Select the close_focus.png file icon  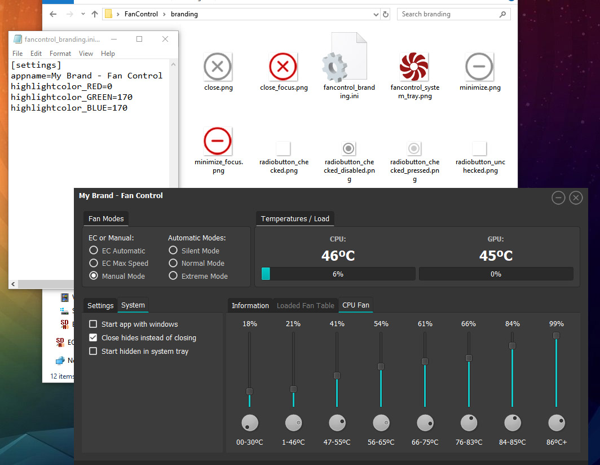[x=283, y=67]
